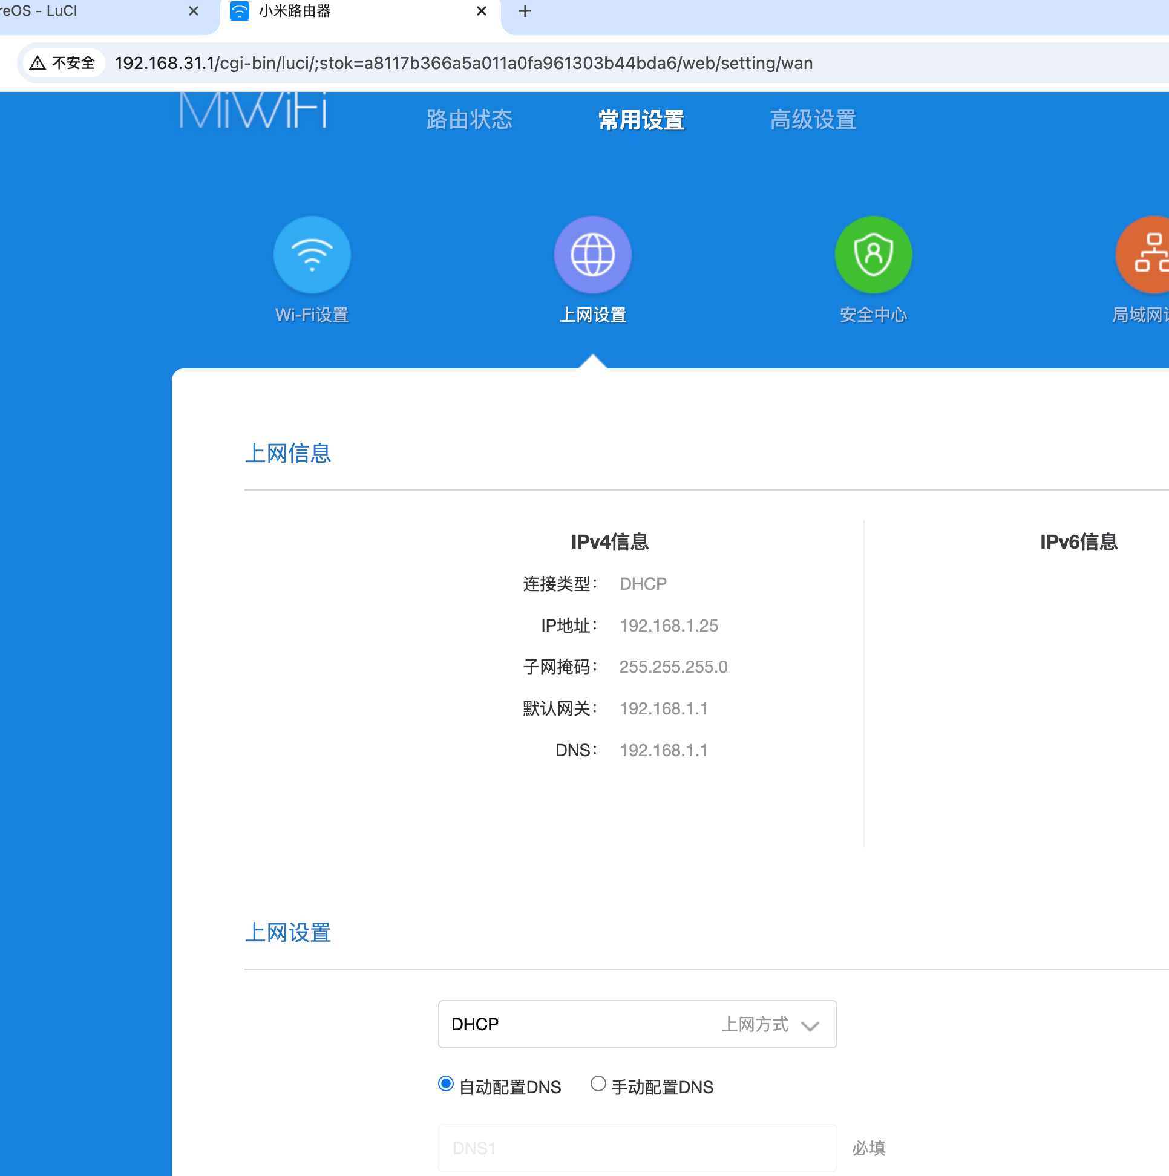Image resolution: width=1169 pixels, height=1176 pixels.
Task: Select manual DNS configuration radio button
Action: [x=598, y=1083]
